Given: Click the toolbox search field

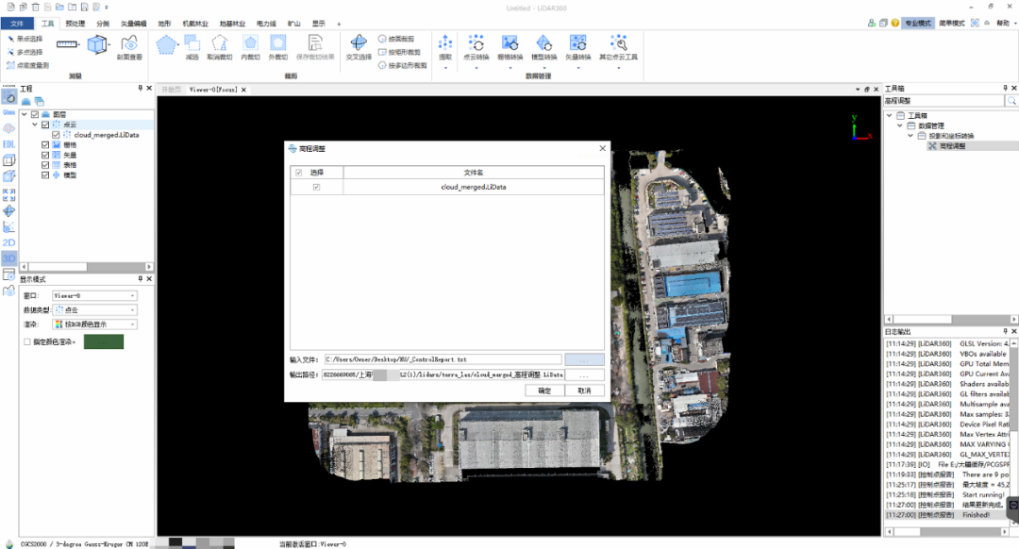Looking at the screenshot, I should 944,101.
